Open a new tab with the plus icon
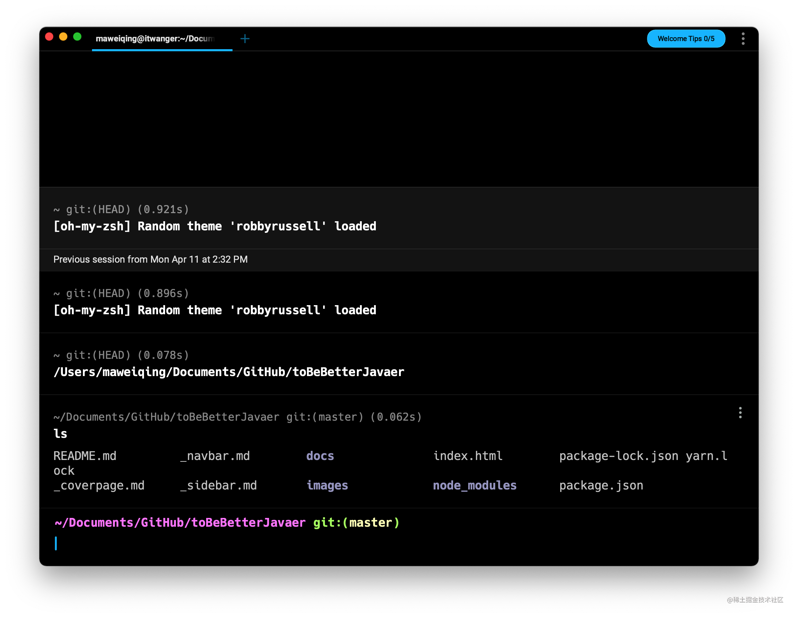 pyautogui.click(x=245, y=38)
